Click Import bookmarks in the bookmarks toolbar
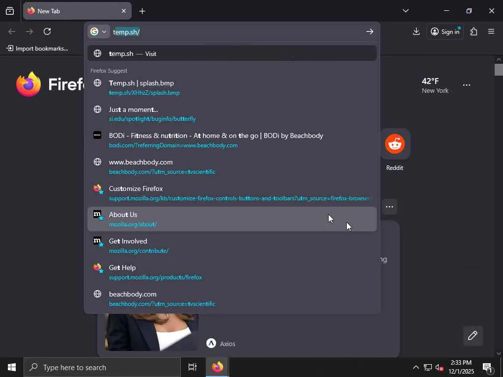 point(37,49)
